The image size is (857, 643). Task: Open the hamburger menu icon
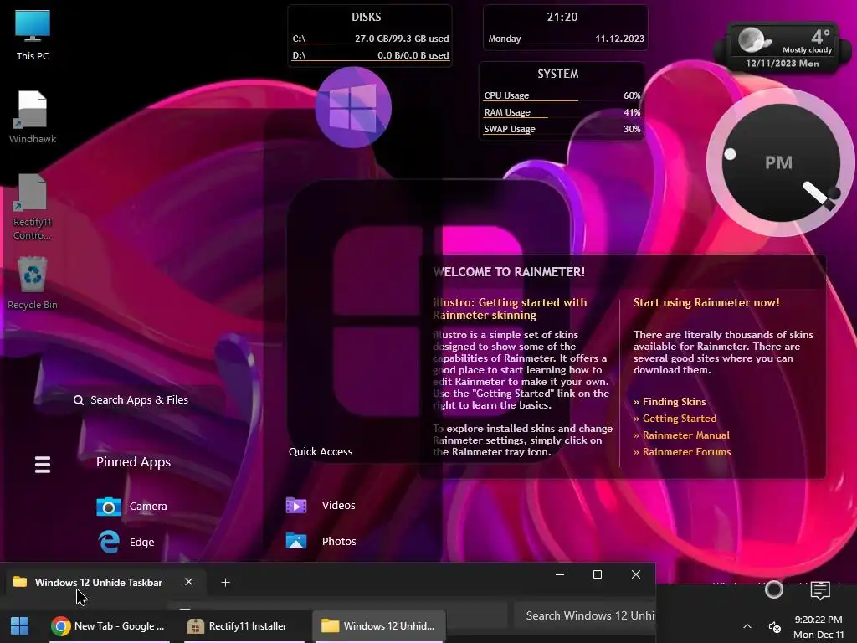pos(43,464)
